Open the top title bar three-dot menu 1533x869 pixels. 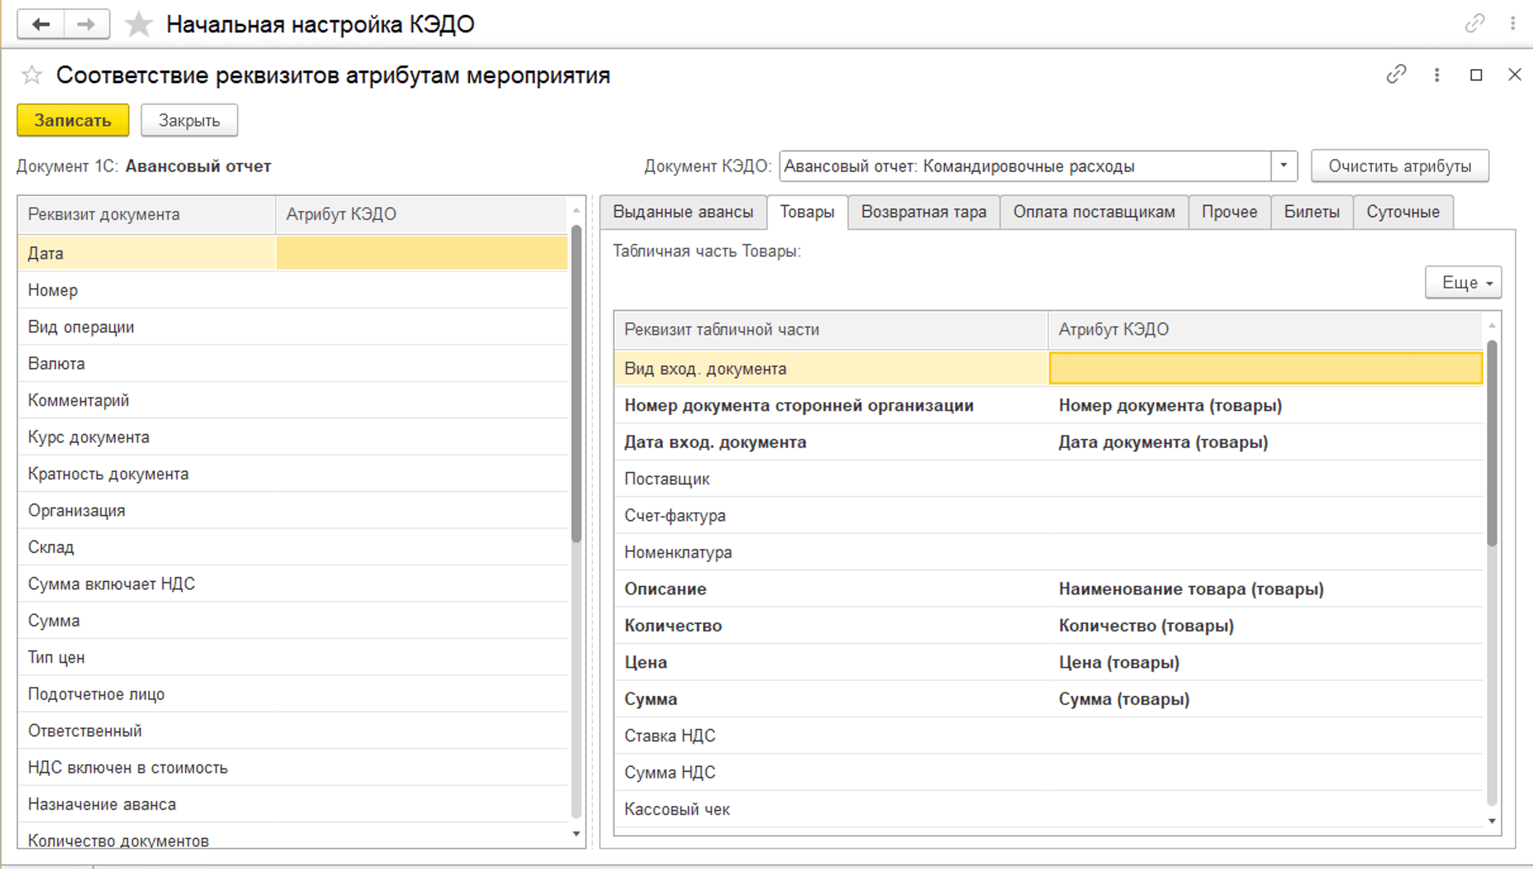tap(1513, 23)
